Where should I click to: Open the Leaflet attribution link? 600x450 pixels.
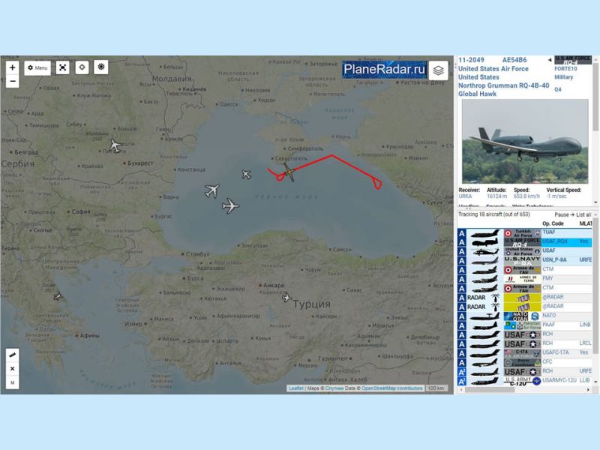[x=295, y=388]
